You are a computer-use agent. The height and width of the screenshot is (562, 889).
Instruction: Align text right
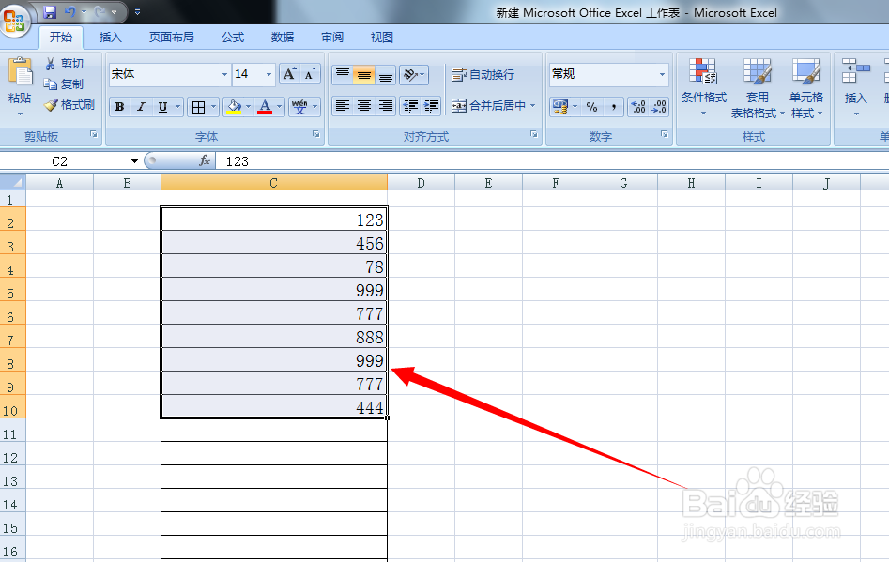(x=386, y=105)
